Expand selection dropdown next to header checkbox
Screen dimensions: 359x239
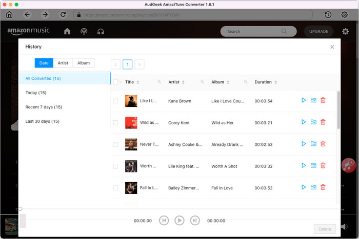coord(121,82)
